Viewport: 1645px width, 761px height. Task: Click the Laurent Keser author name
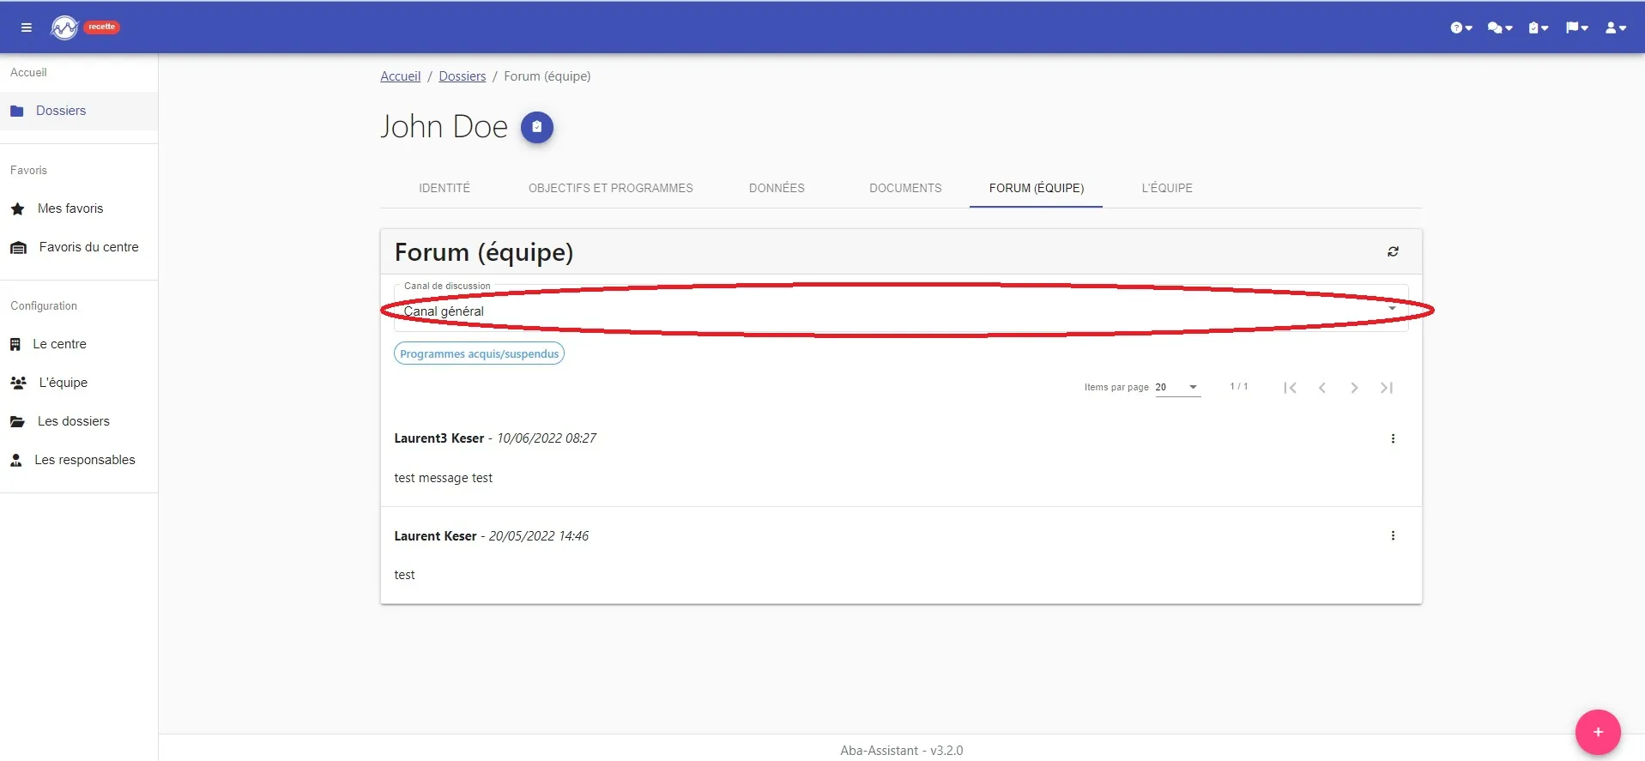pos(435,536)
